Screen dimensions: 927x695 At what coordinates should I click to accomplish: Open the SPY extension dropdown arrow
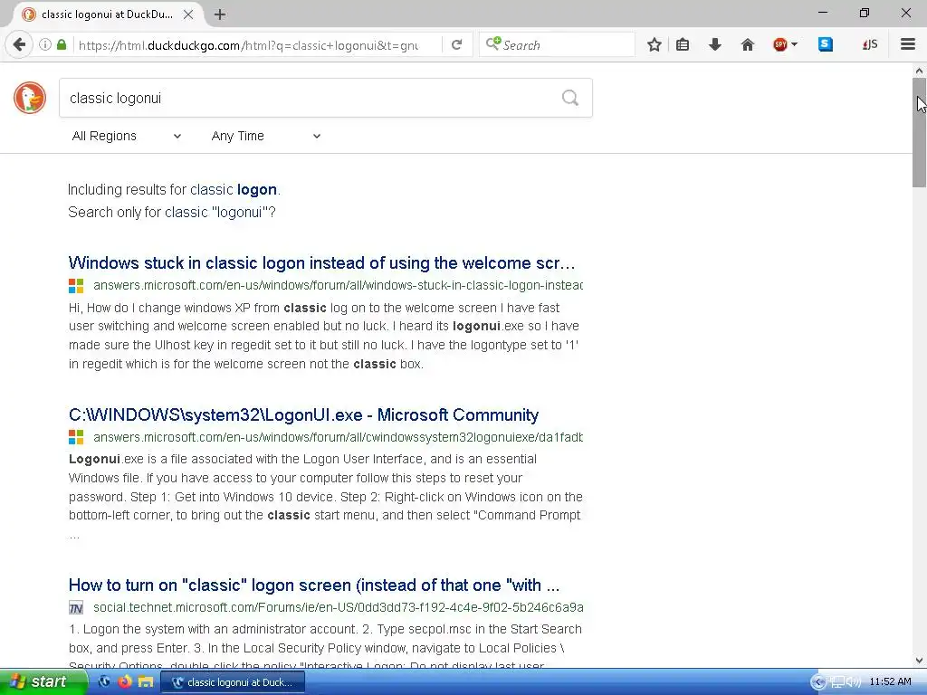[x=794, y=44]
